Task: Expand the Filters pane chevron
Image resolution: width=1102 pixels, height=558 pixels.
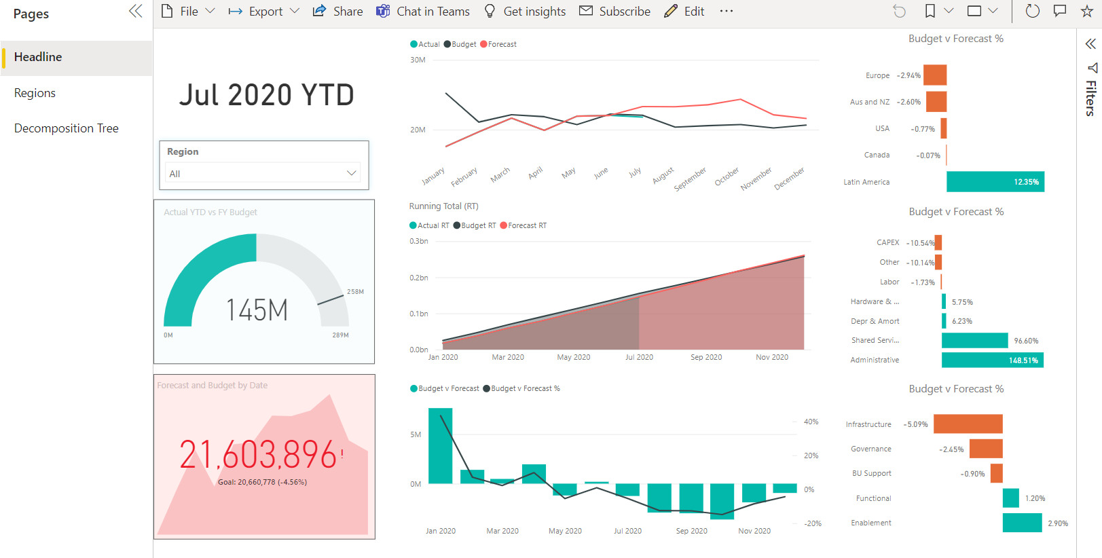Action: tap(1090, 44)
